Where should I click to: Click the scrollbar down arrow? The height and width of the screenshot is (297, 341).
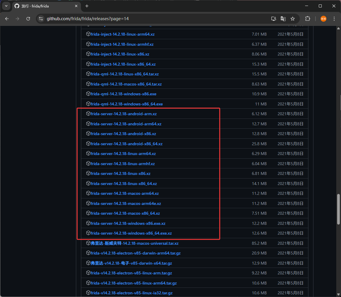[x=338, y=294]
